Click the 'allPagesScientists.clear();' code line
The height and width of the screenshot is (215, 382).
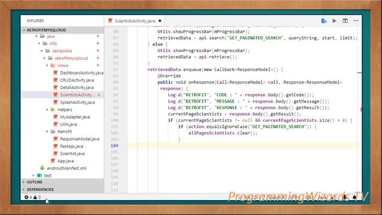tap(223, 133)
